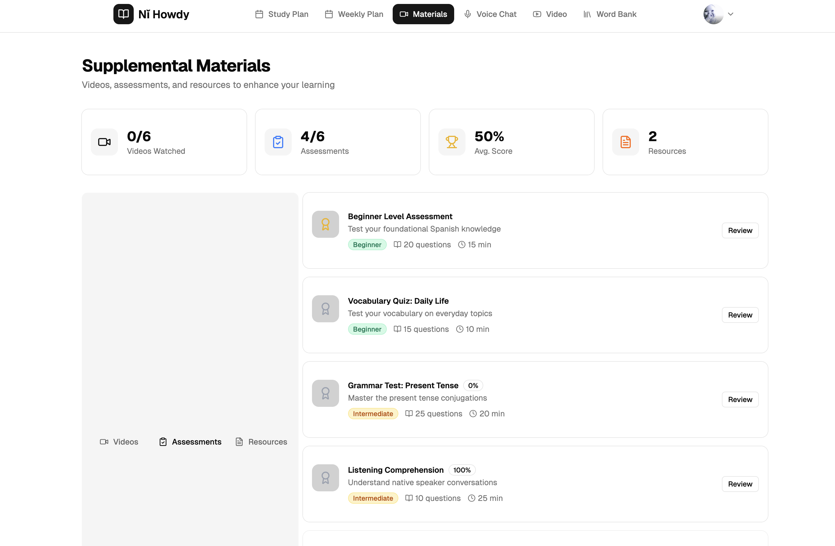Click the ribbon badge icon for Grammar Test
This screenshot has width=835, height=546.
tap(325, 393)
